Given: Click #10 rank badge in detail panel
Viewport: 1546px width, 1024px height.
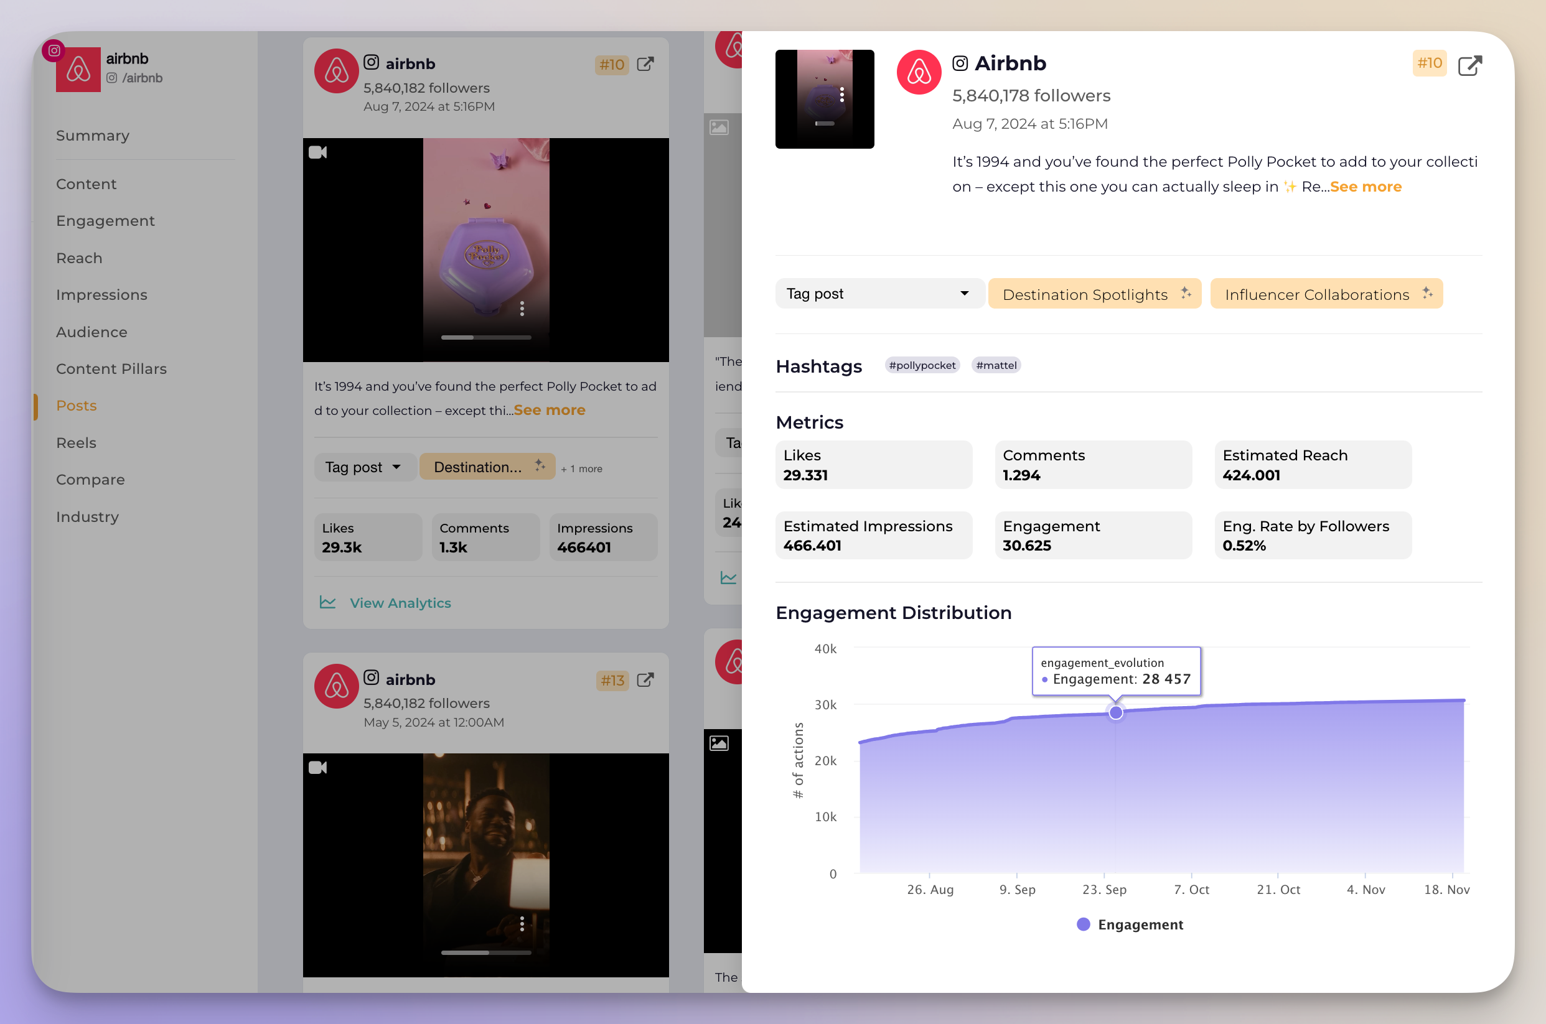Looking at the screenshot, I should pyautogui.click(x=1429, y=63).
